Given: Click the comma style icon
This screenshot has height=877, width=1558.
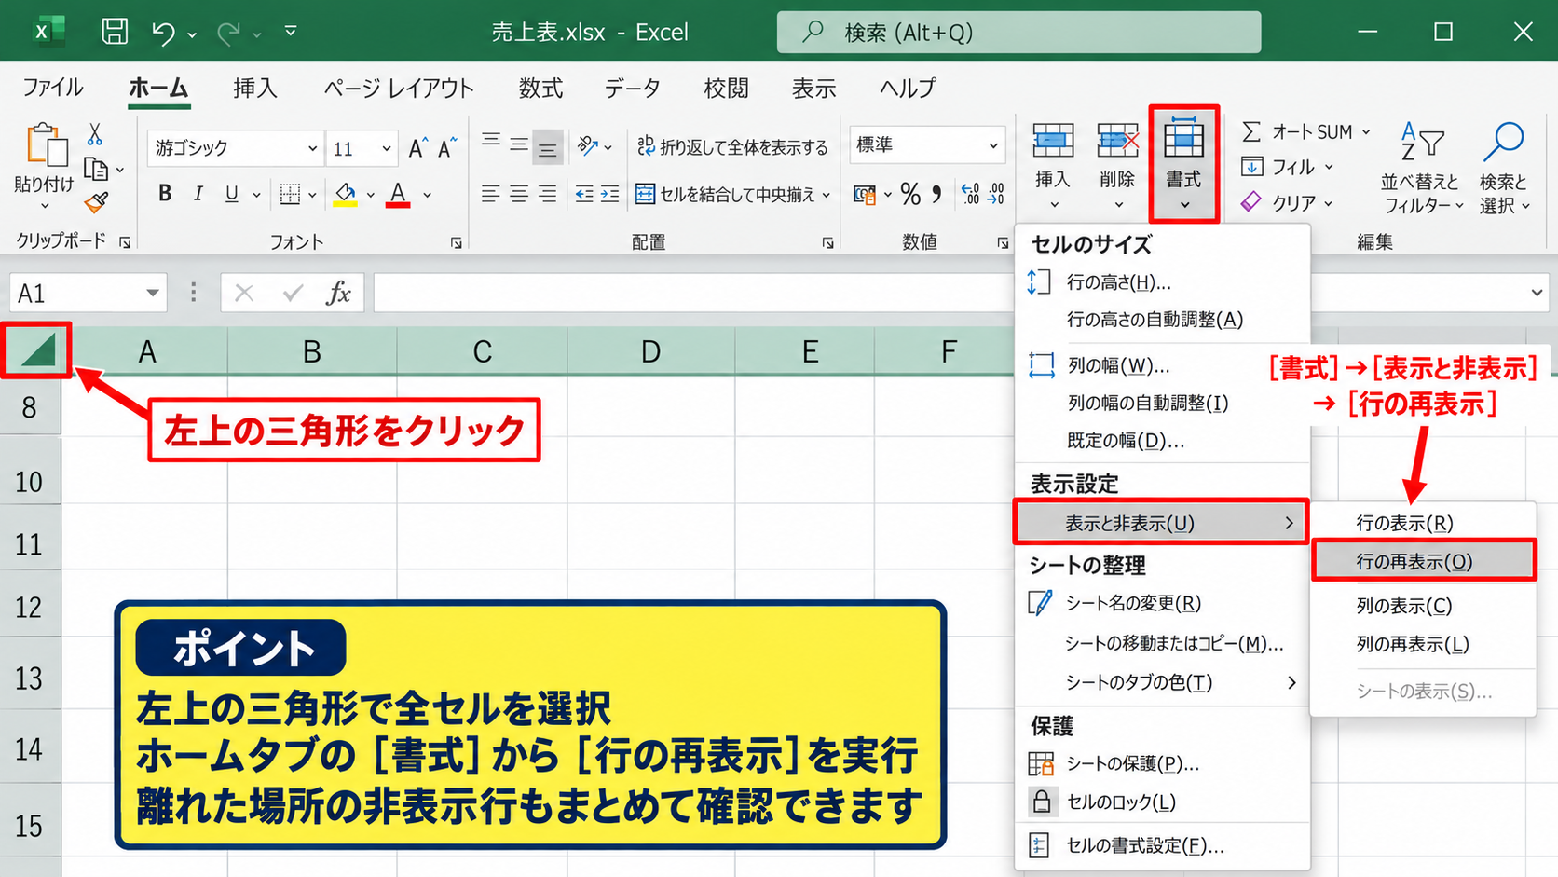Looking at the screenshot, I should click(936, 194).
